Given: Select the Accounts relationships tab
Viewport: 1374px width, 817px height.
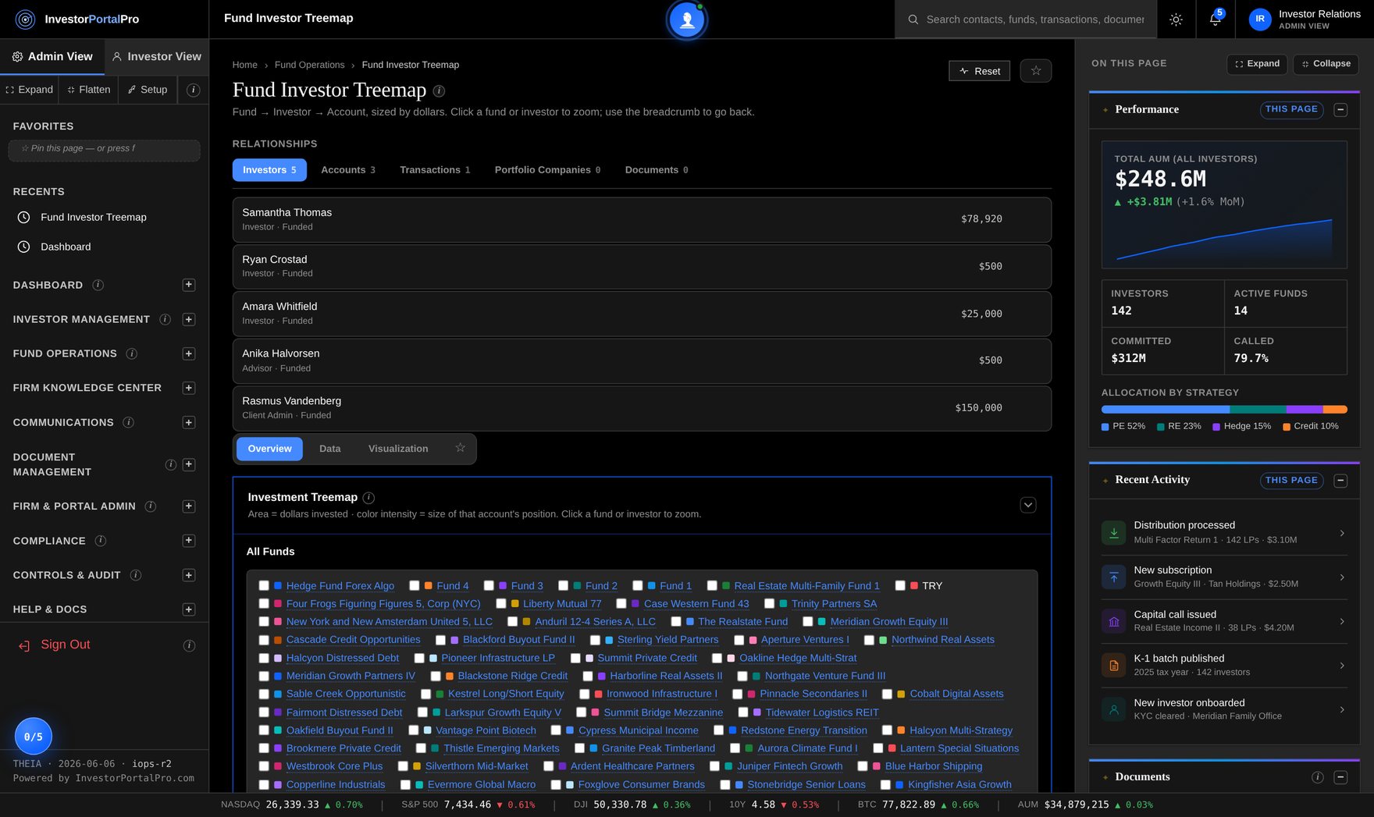Looking at the screenshot, I should tap(348, 170).
